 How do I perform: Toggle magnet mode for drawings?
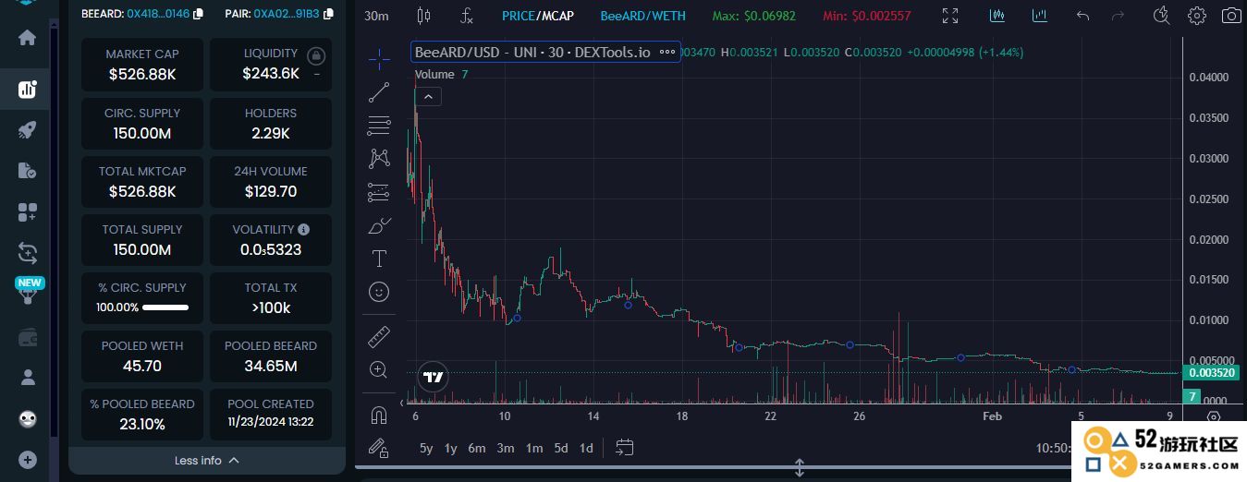tap(379, 414)
